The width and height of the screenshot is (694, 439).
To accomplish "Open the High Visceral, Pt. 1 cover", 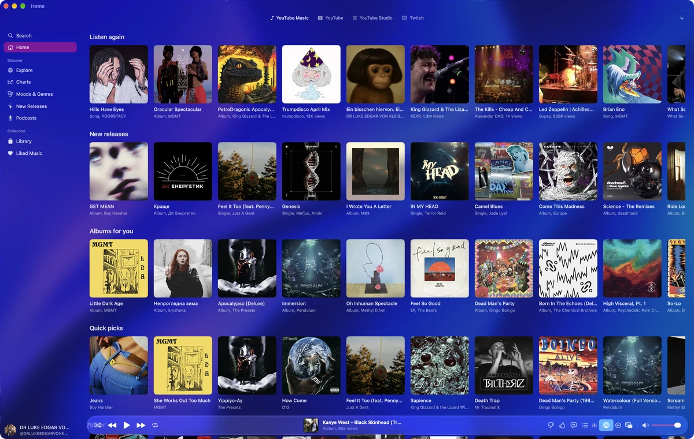I will [x=632, y=269].
